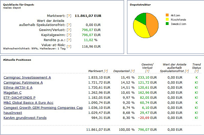Open help icon for Marktwert column in positions table
The width and height of the screenshot is (204, 135).
click(106, 71)
